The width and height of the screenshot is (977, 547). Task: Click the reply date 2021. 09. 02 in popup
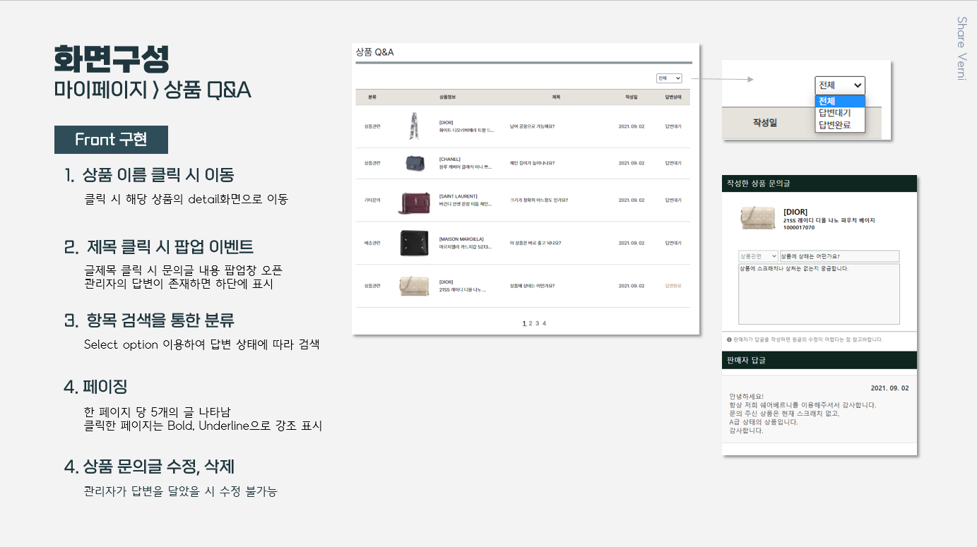pyautogui.click(x=889, y=388)
